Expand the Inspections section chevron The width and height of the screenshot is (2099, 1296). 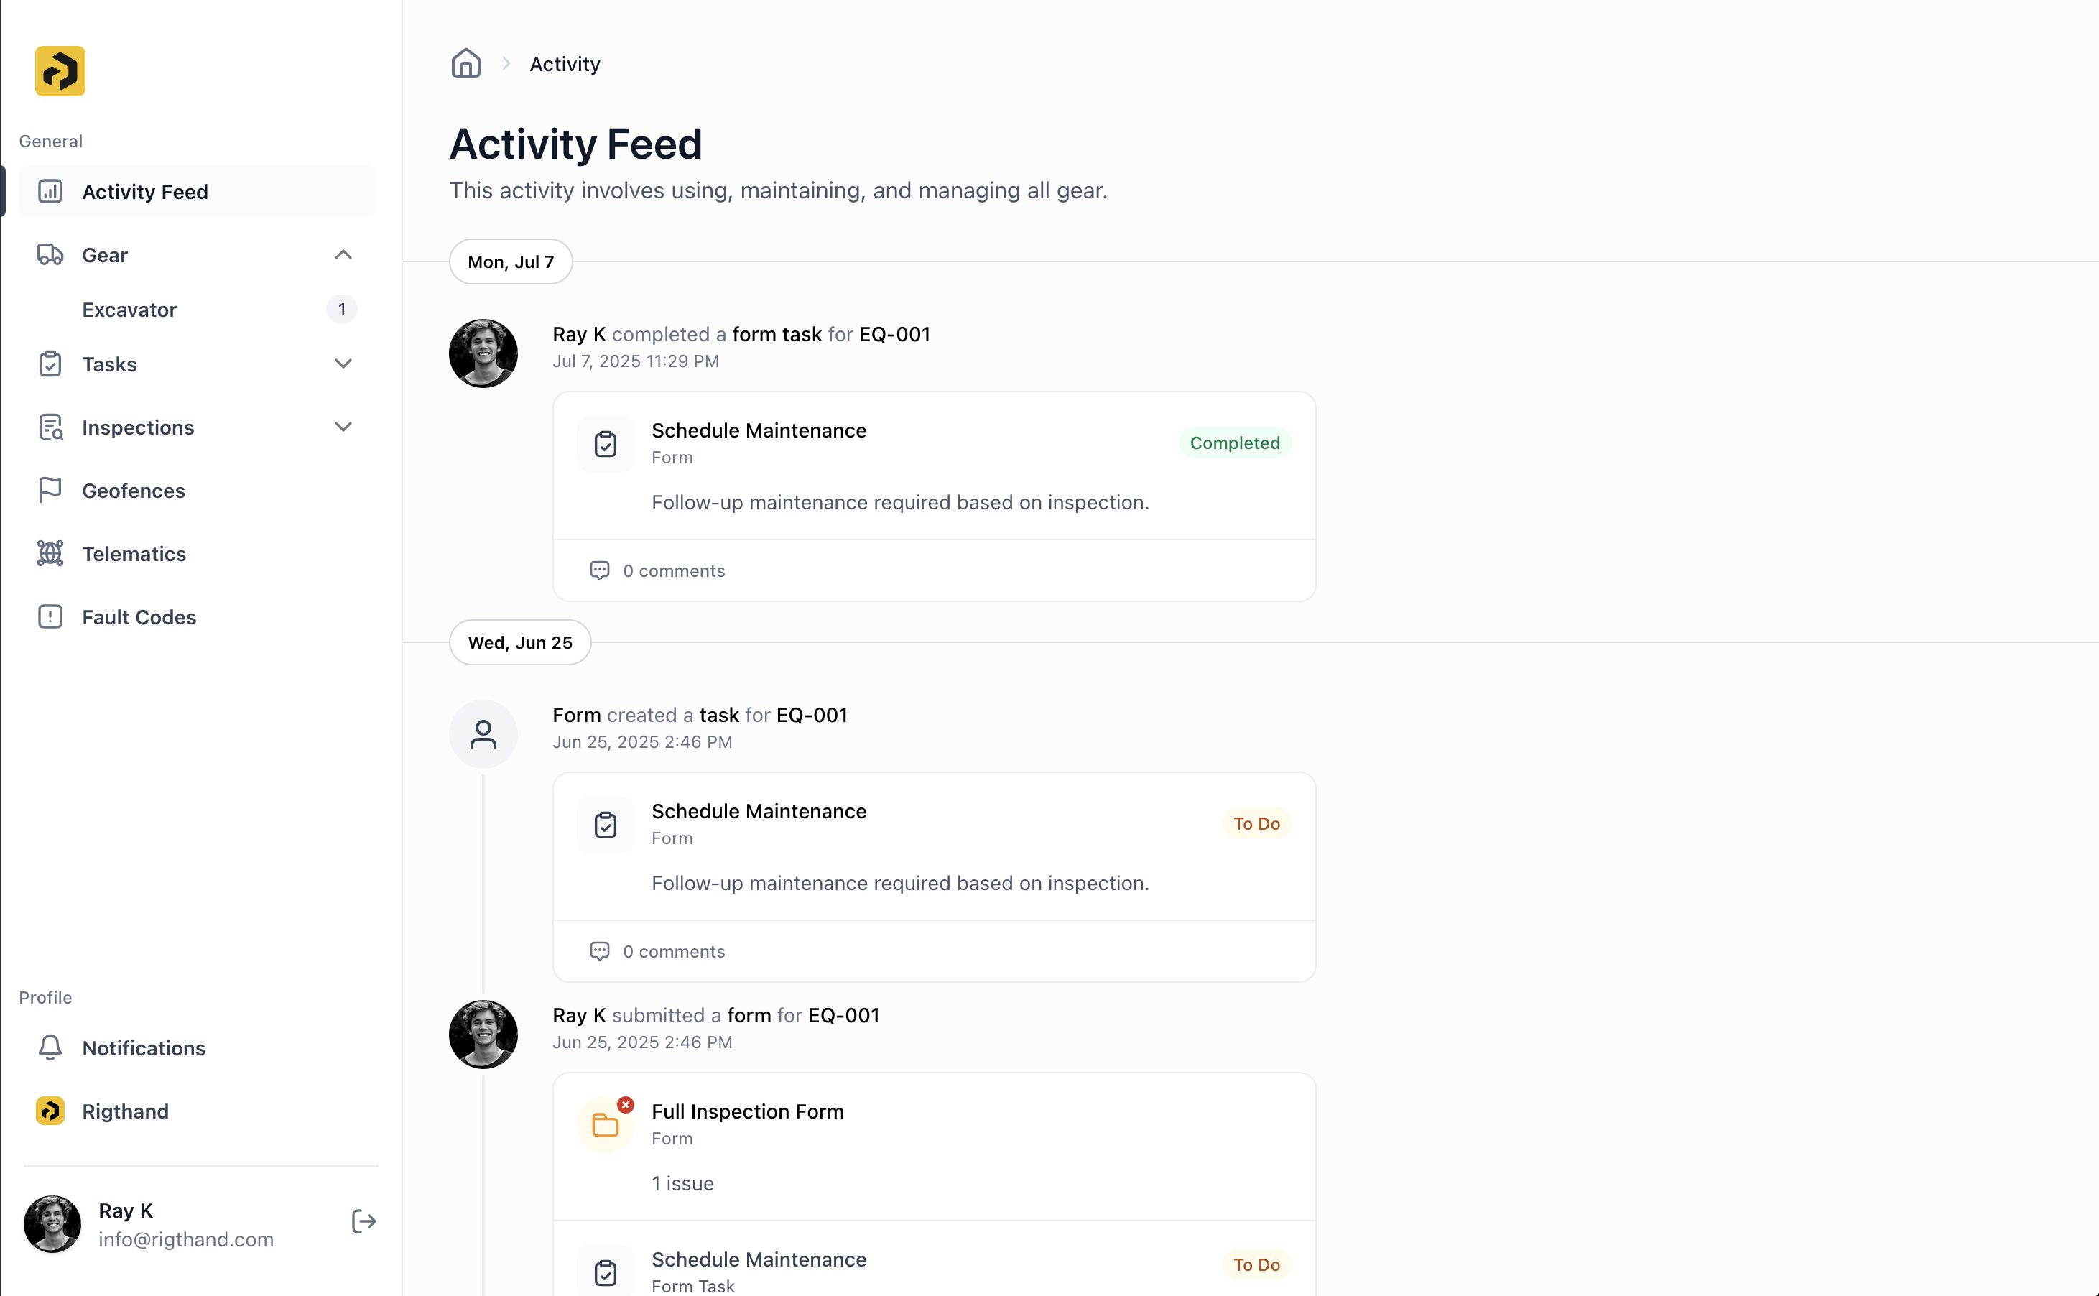343,427
